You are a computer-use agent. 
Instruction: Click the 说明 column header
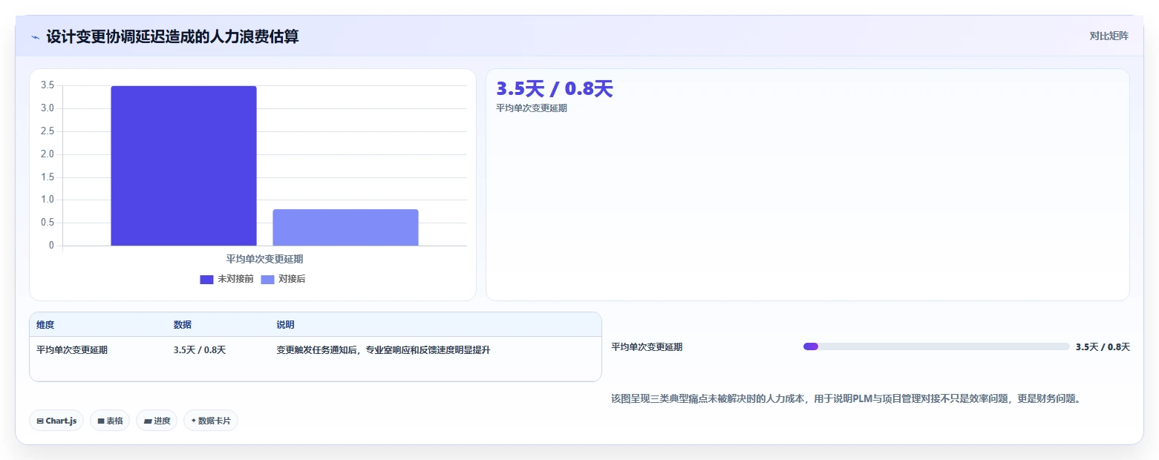coord(285,325)
